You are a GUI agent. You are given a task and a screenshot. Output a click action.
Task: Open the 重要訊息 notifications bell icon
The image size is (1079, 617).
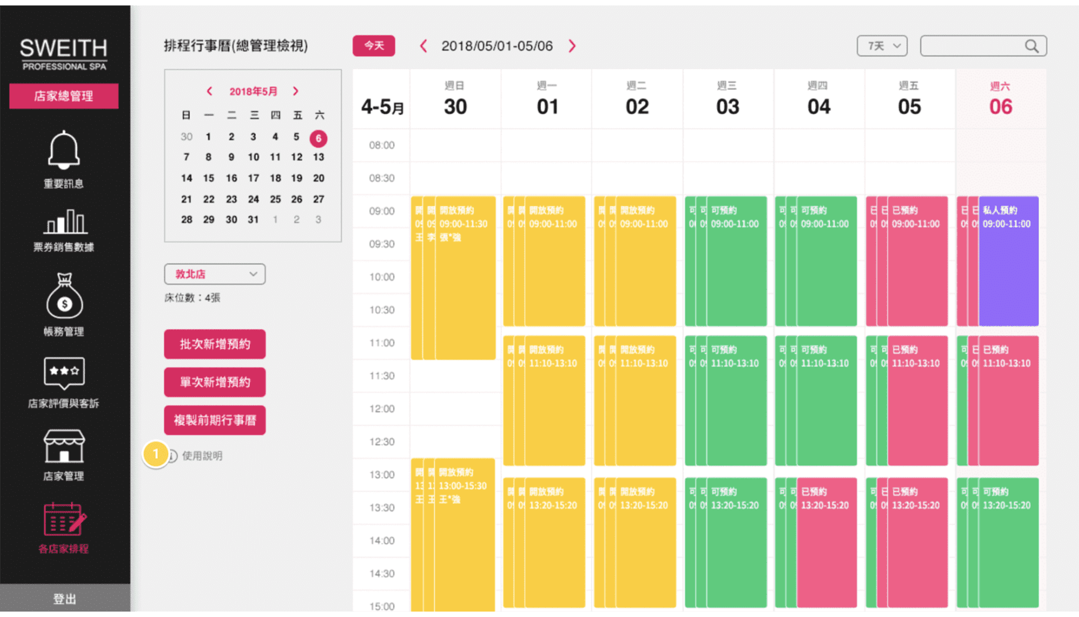click(x=63, y=149)
